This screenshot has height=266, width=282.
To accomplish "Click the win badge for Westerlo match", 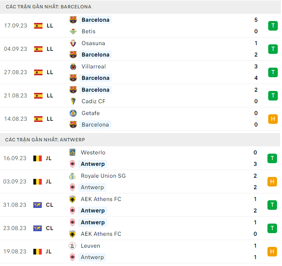I will coord(272,158).
